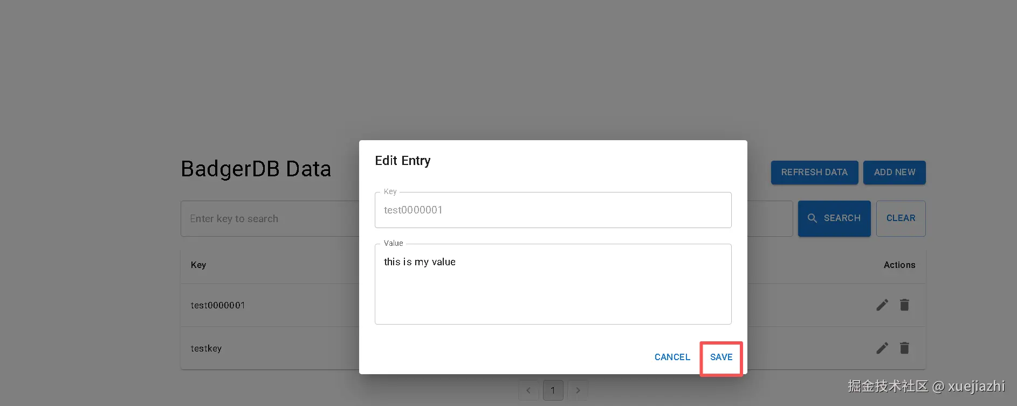Go to the previous page arrow

pyautogui.click(x=528, y=390)
